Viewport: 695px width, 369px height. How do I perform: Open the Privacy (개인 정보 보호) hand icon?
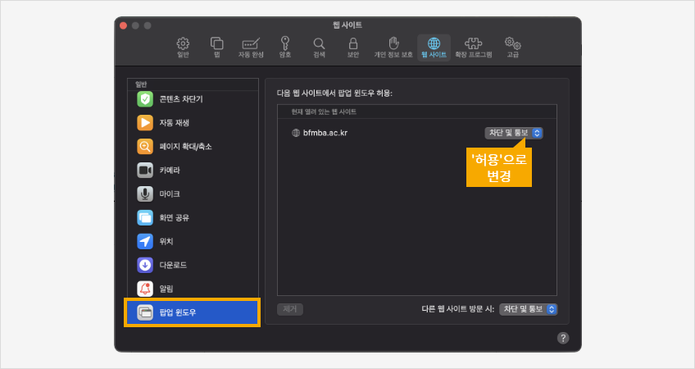[x=393, y=48]
